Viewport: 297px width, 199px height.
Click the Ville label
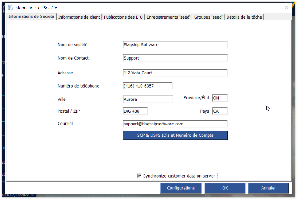(61, 99)
